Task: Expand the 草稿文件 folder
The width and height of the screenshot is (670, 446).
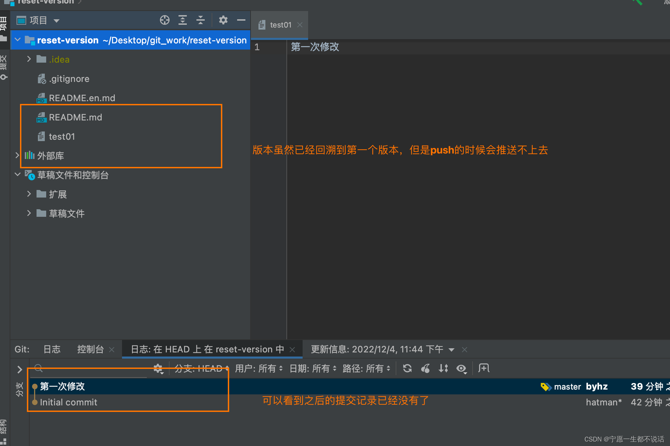Action: click(29, 213)
